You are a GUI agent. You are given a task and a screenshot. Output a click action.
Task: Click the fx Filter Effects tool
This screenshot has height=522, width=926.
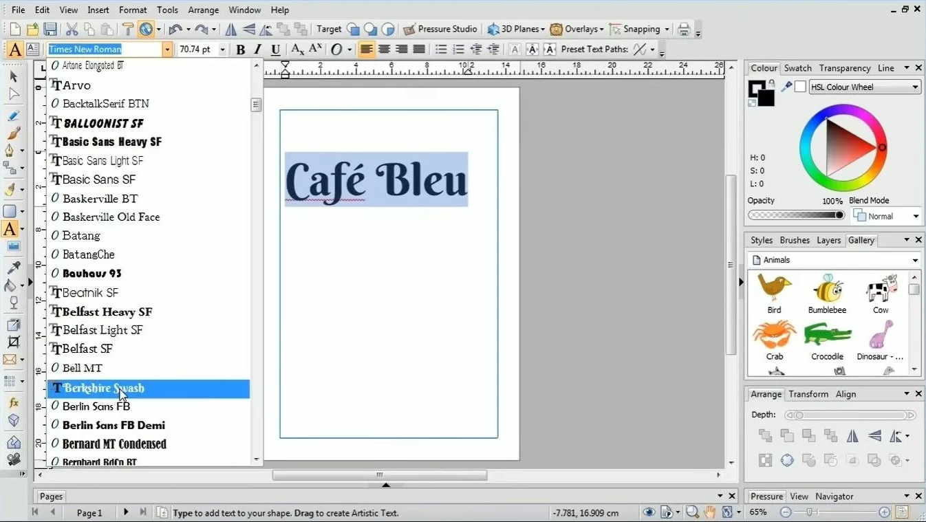pos(13,402)
